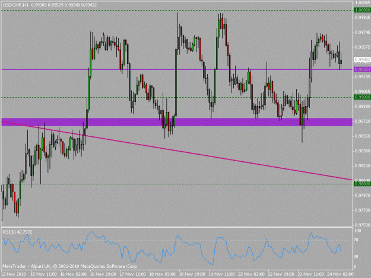Click the 0.98210 price scale value
This screenshot has width=371, height=278.
[x=362, y=166]
